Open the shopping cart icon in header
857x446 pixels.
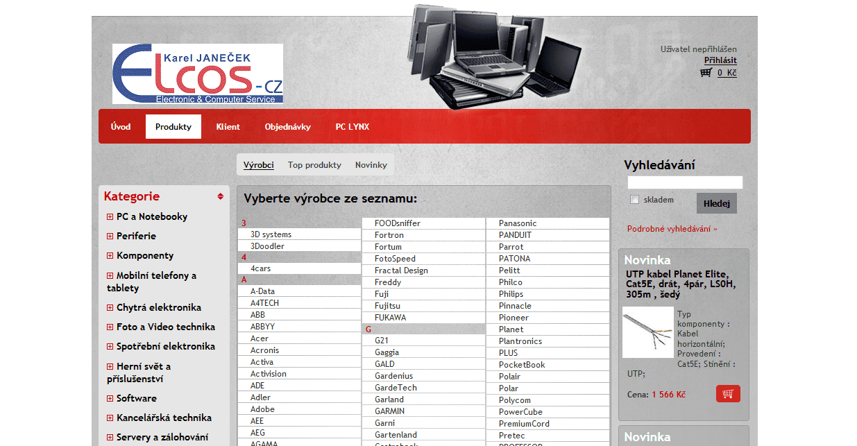coord(706,72)
